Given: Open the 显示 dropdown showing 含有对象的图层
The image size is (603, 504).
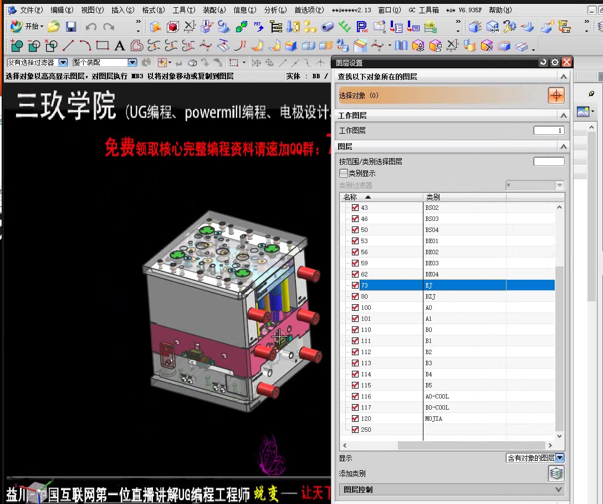Looking at the screenshot, I should pyautogui.click(x=560, y=458).
